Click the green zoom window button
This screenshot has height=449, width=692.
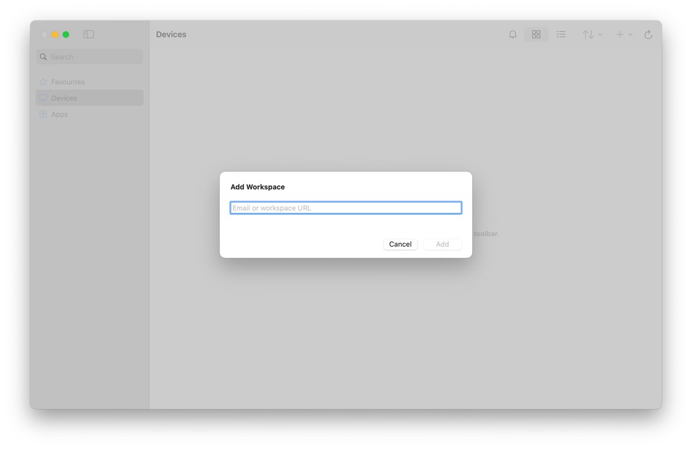tap(66, 35)
